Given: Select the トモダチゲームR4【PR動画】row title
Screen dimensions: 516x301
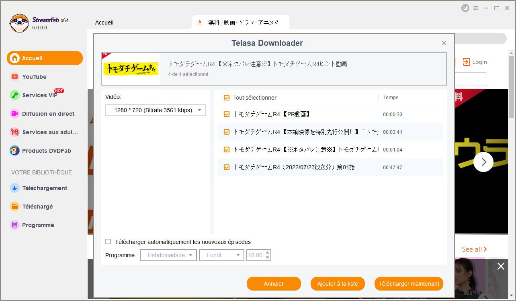Looking at the screenshot, I should coord(272,114).
